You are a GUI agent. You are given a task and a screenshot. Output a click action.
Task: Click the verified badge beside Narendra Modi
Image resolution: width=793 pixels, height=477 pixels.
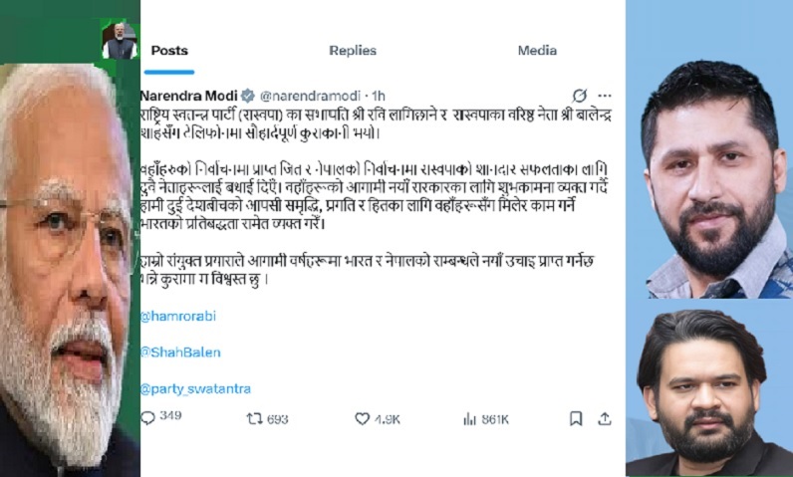click(247, 95)
